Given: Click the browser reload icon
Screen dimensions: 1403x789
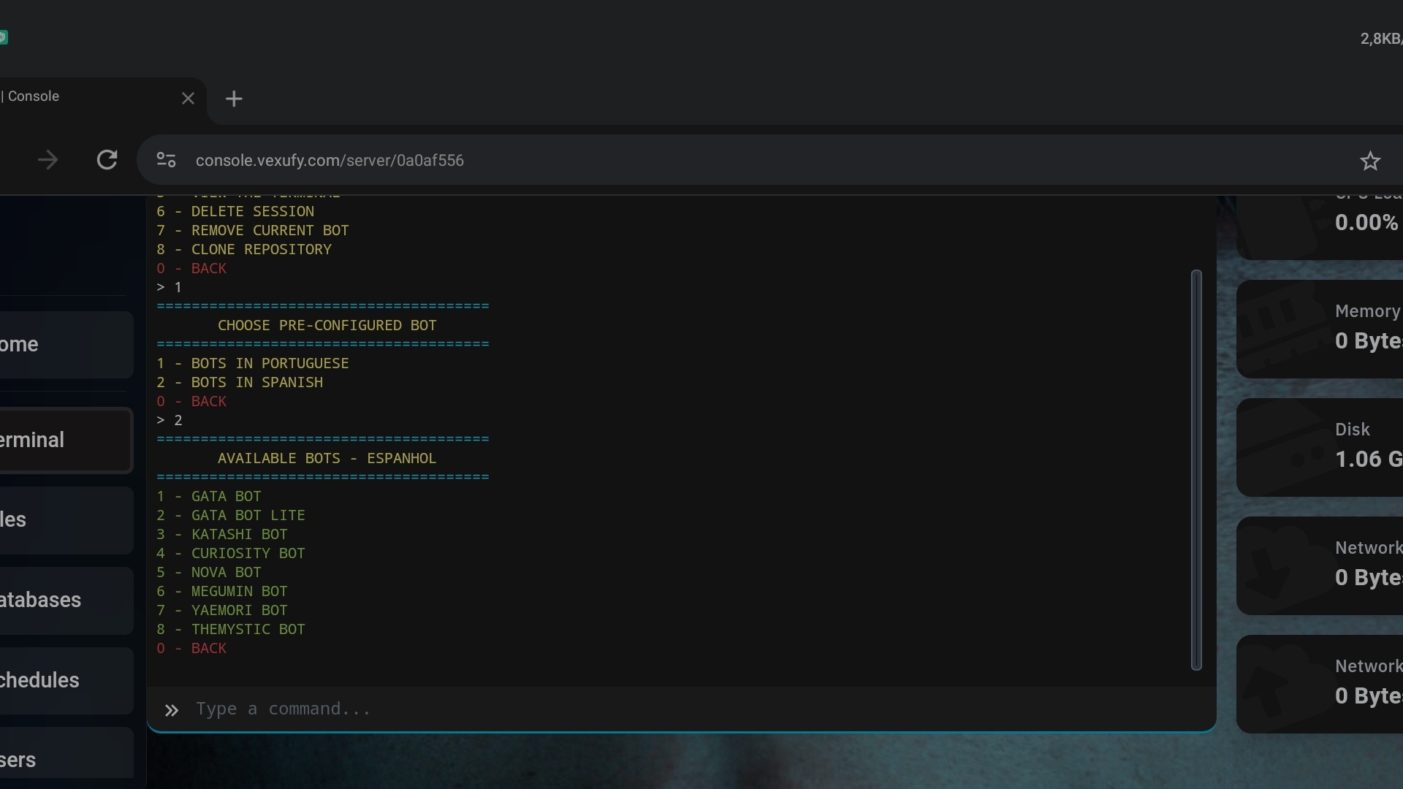Looking at the screenshot, I should click(x=107, y=160).
